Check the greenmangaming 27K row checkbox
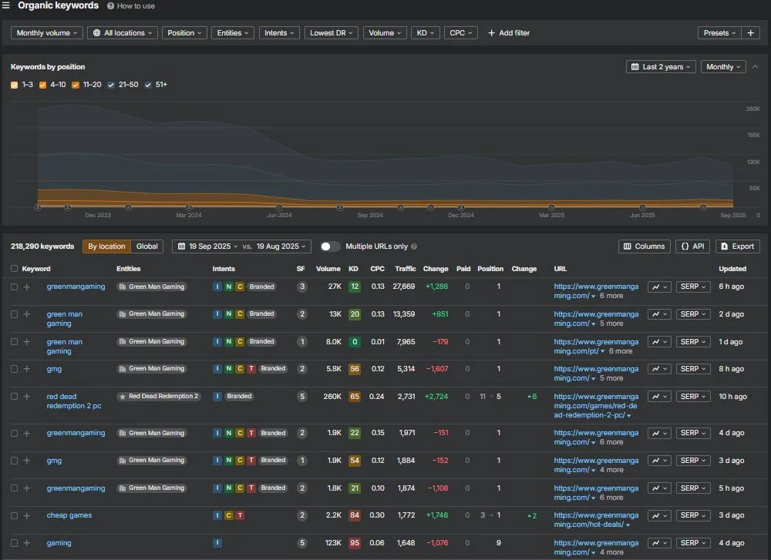Image resolution: width=771 pixels, height=560 pixels. click(x=14, y=287)
